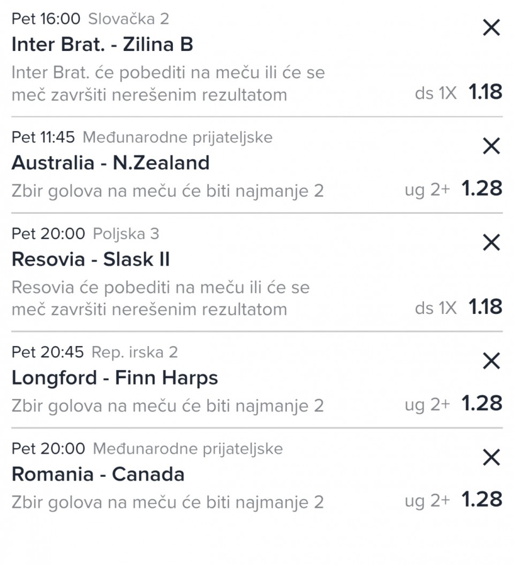Remove the Inter Brat. - Zilina B bet
The image size is (514, 565).
pyautogui.click(x=492, y=28)
